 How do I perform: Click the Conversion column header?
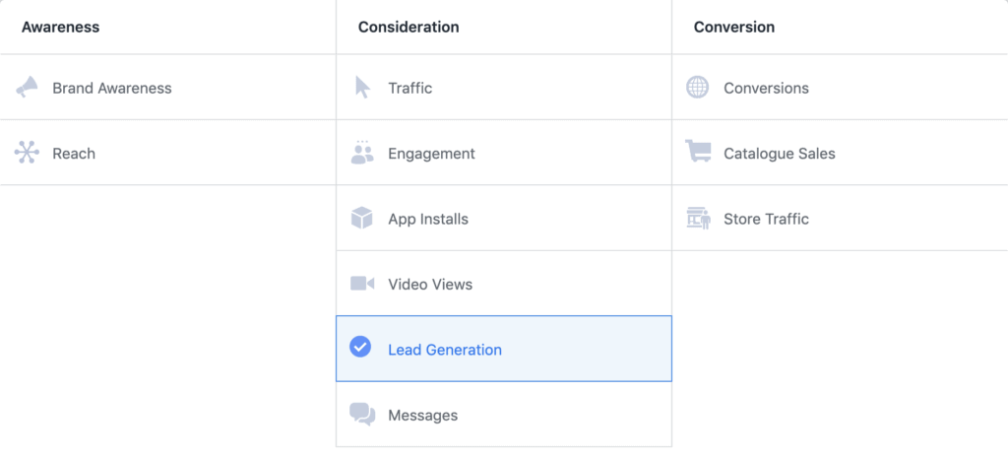tap(734, 27)
